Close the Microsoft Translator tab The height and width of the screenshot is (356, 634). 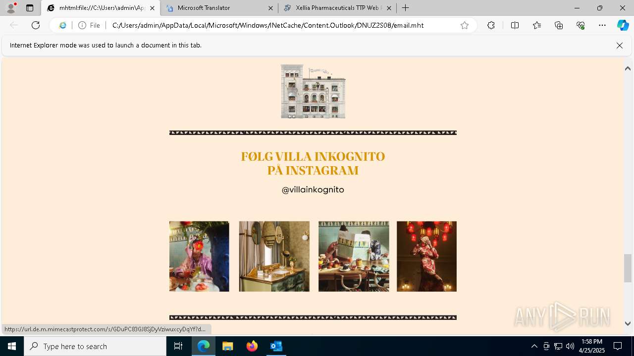point(270,8)
